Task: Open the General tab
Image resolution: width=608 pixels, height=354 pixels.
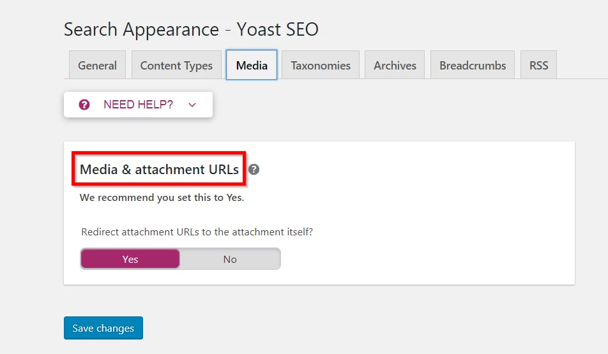Action: click(97, 65)
